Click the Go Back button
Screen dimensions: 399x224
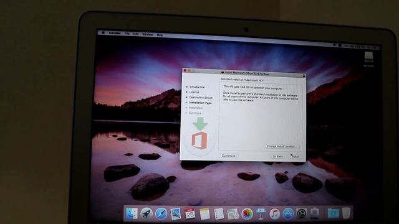tap(277, 156)
